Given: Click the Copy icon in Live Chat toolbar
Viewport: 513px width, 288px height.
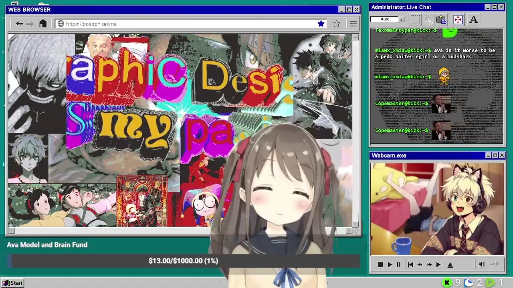Looking at the screenshot, I should click(x=428, y=19).
